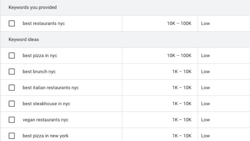Select the best pizza in nyc checkbox
Image resolution: width=250 pixels, height=141 pixels.
point(12,55)
